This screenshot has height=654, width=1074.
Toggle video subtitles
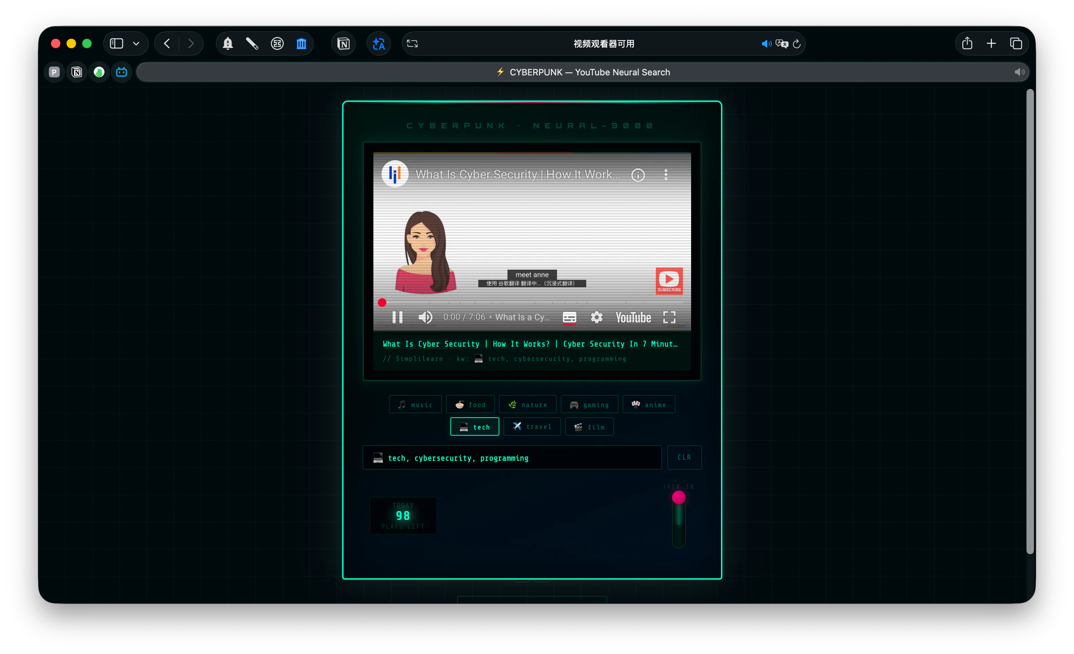(569, 317)
